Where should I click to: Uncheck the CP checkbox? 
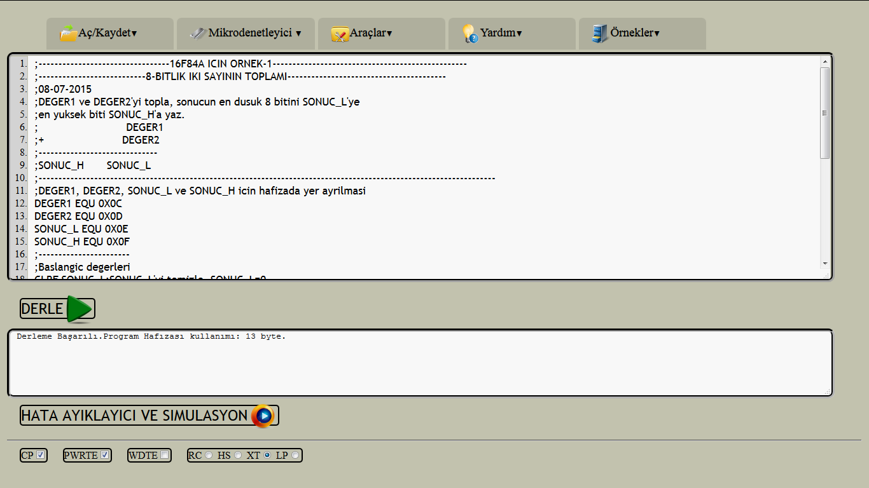click(41, 455)
